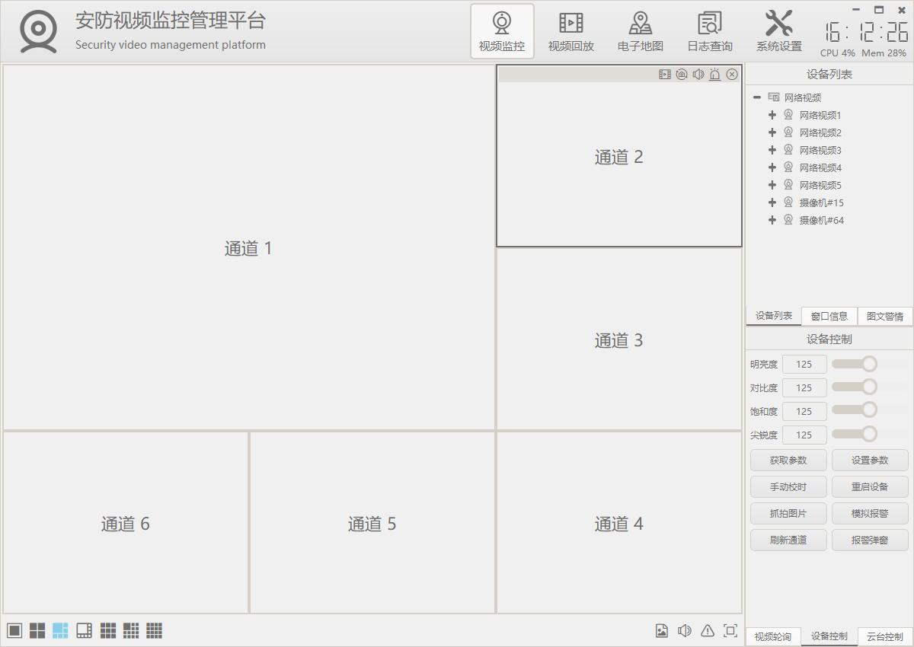
Task: Click the 对比度 value input field
Action: click(x=804, y=387)
